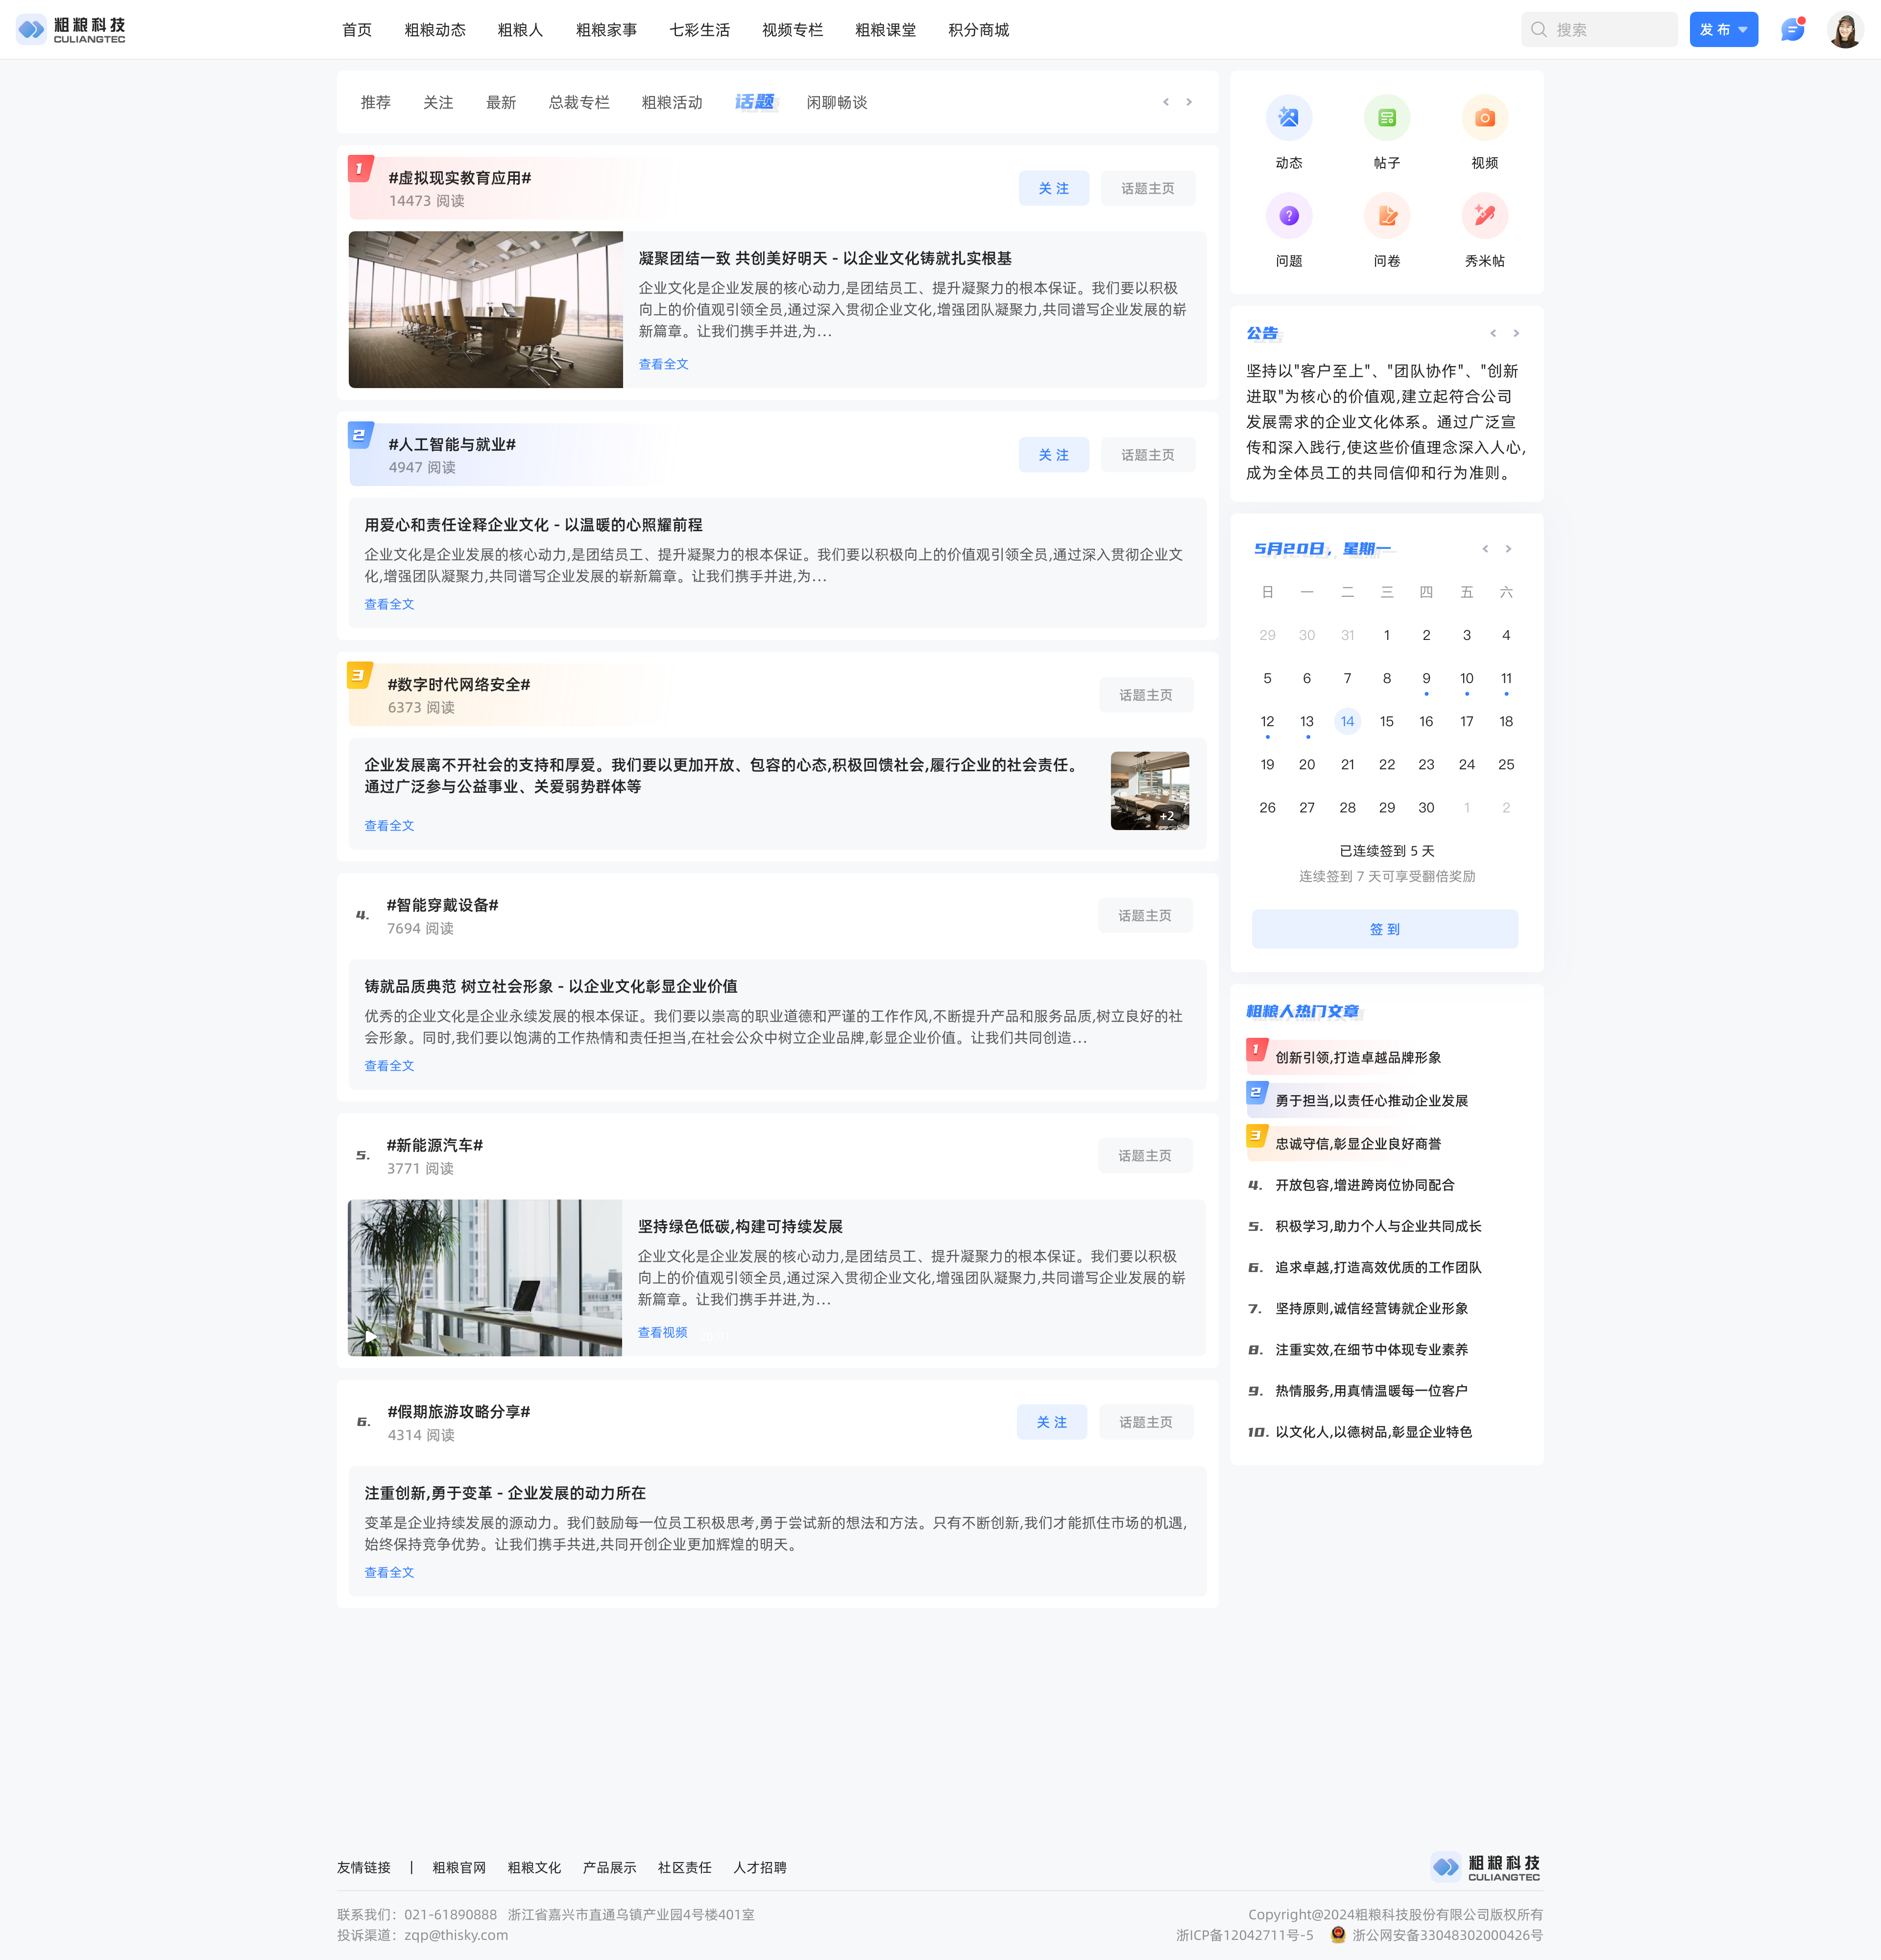Open 话题主页 for #智能穿戴设备#
1881x1960 pixels.
(1144, 916)
